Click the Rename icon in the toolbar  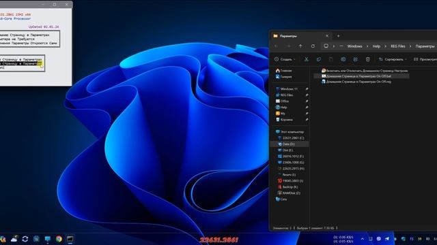(343, 59)
